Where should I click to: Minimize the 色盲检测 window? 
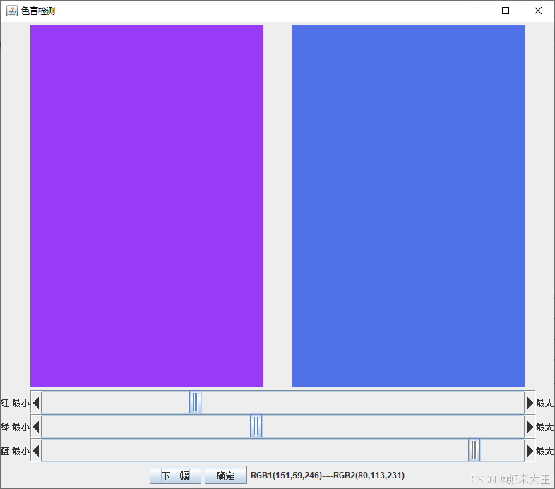tap(474, 11)
